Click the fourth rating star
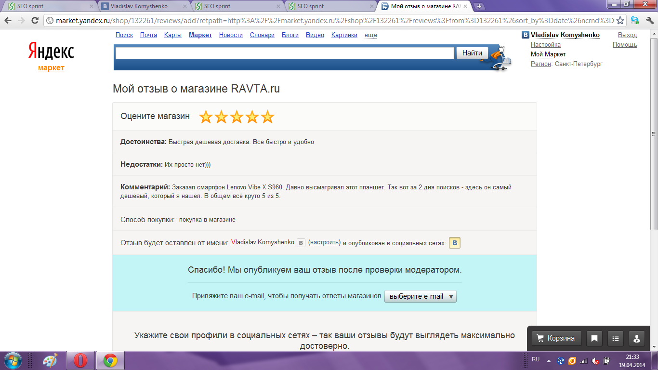The width and height of the screenshot is (658, 370). tap(252, 117)
